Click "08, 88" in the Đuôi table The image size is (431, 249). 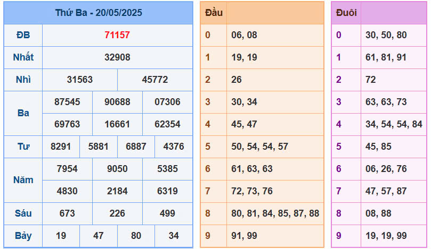pos(378,213)
